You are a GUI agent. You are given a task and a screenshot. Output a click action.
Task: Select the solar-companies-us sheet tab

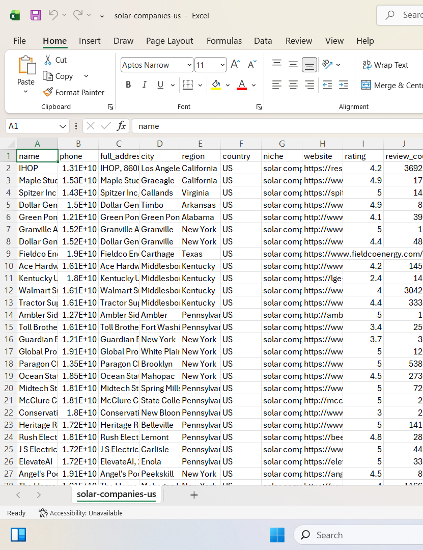click(x=117, y=494)
